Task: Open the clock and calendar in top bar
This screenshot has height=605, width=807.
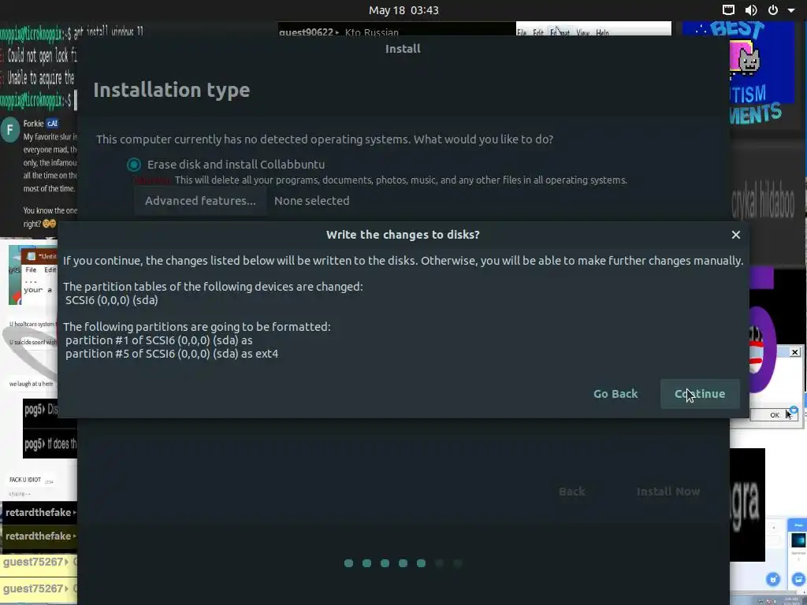Action: (403, 10)
